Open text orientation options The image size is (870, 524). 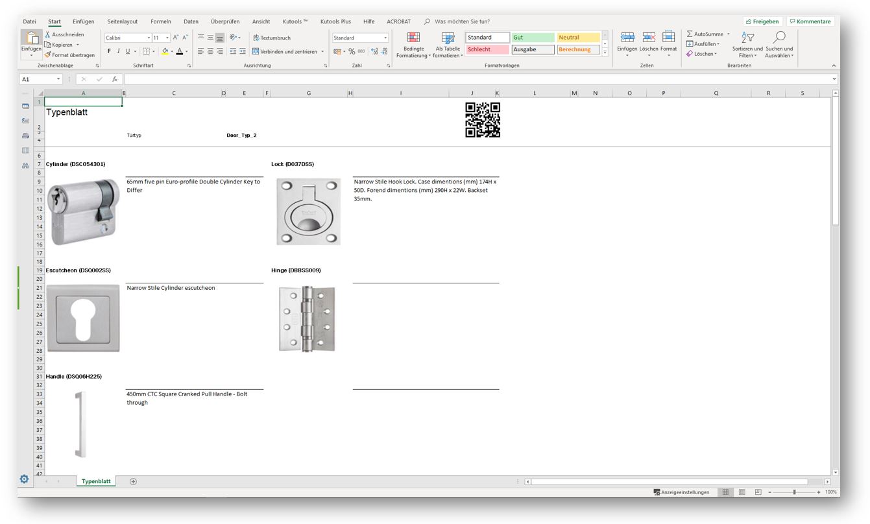coord(234,38)
